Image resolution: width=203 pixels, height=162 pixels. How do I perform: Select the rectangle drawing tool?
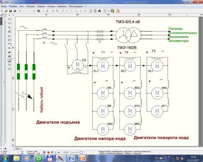[x=9, y=19]
